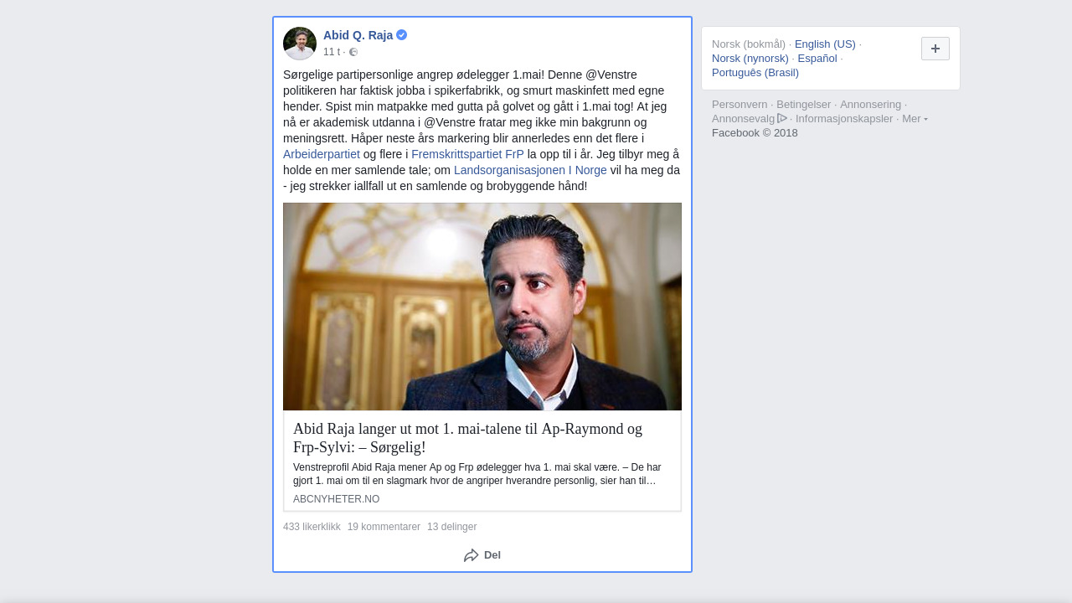Viewport: 1072px width, 603px height.
Task: Click the public globe privacy icon
Action: 353,52
